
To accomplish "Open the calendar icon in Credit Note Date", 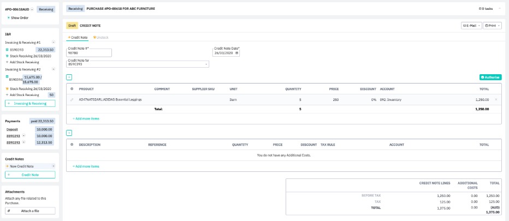I will [x=236, y=53].
